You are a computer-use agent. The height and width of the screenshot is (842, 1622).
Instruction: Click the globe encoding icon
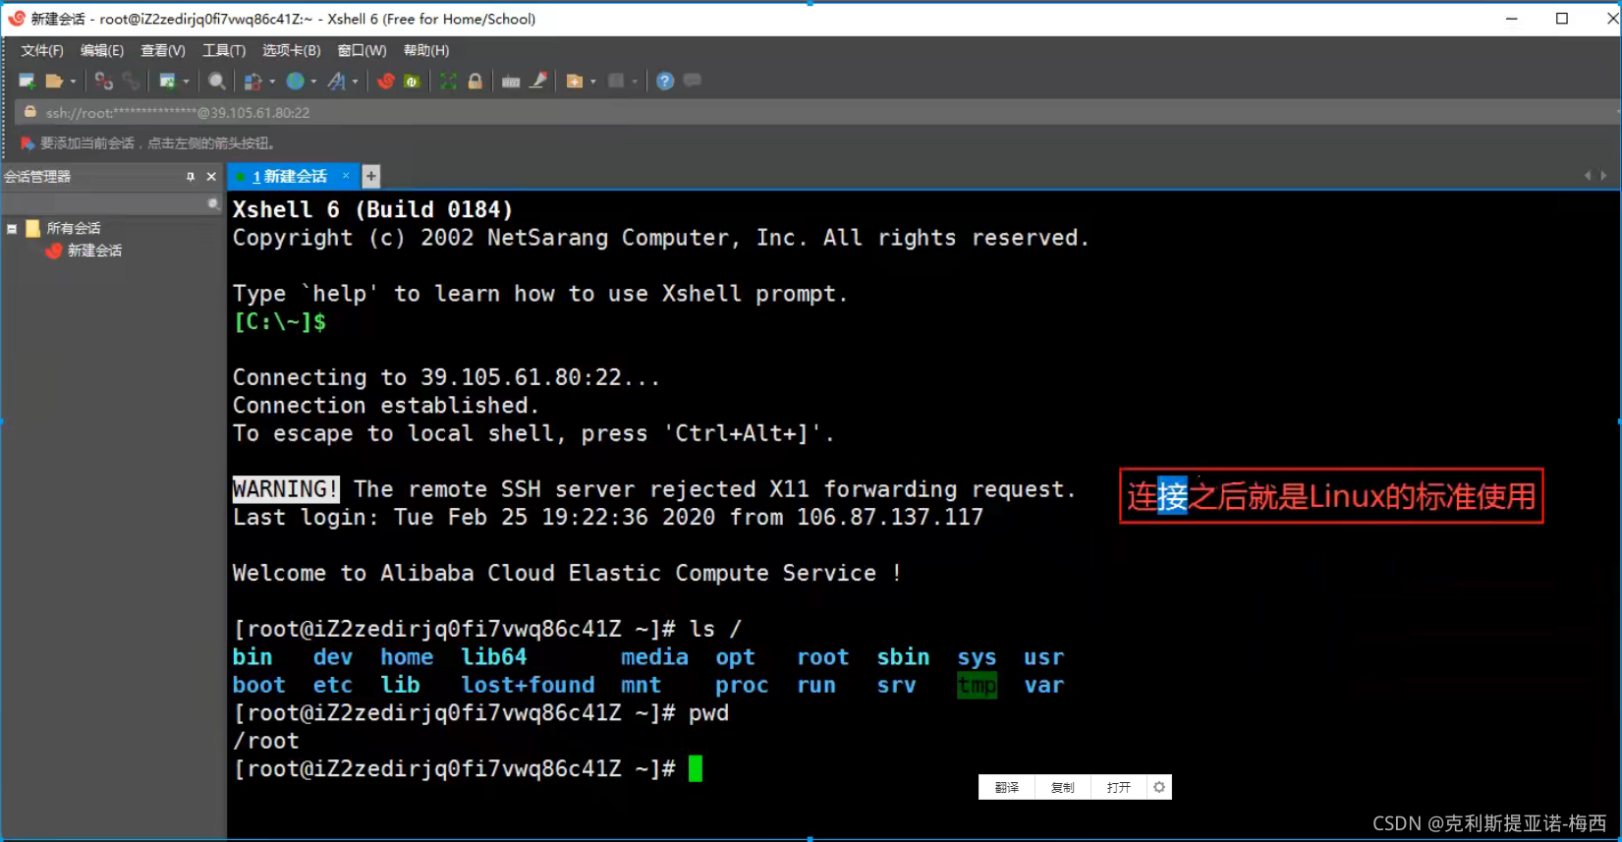point(295,82)
